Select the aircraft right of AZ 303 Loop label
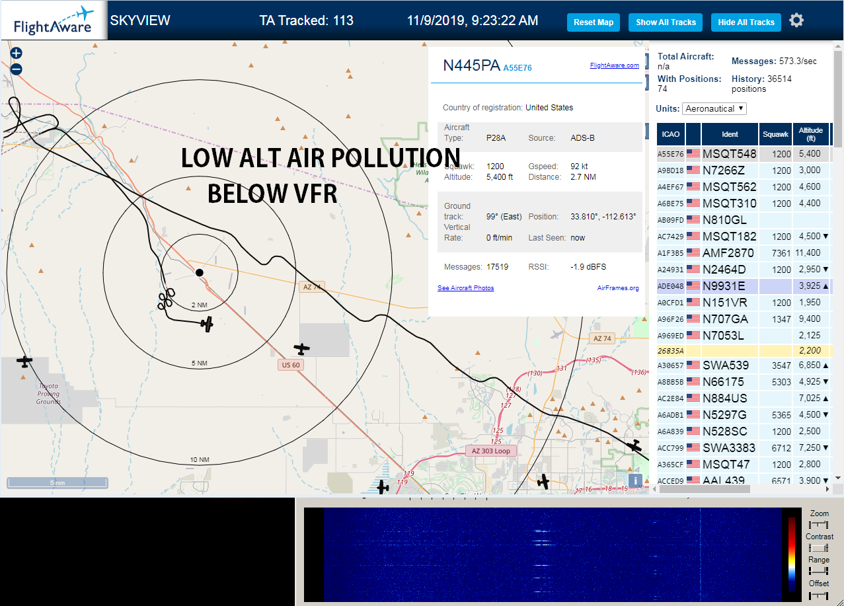Viewport: 844px width, 606px height. coord(543,481)
